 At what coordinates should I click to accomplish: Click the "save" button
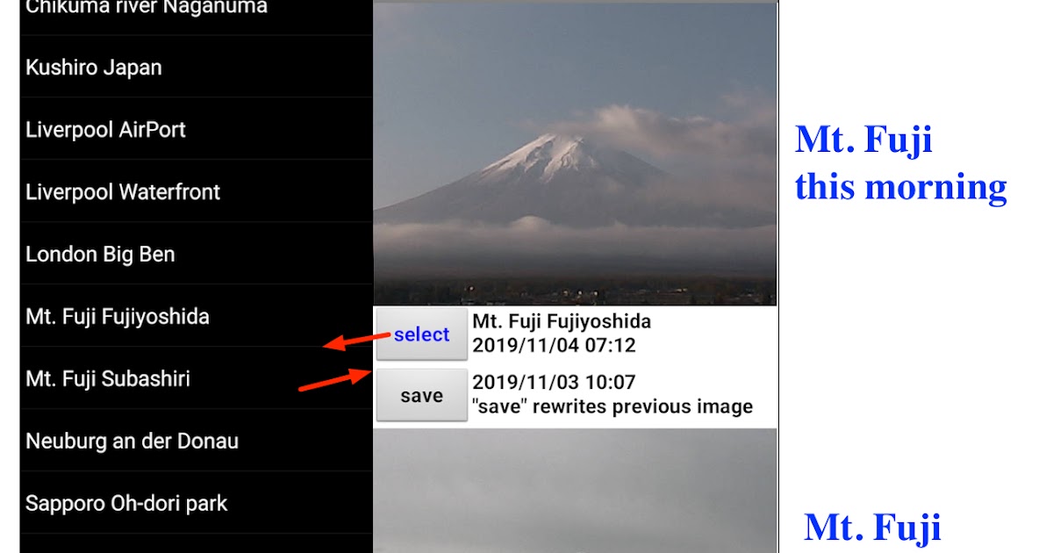point(421,396)
